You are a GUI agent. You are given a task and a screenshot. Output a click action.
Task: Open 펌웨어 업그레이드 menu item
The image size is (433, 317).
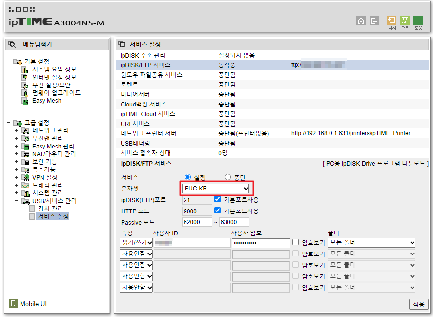point(56,93)
